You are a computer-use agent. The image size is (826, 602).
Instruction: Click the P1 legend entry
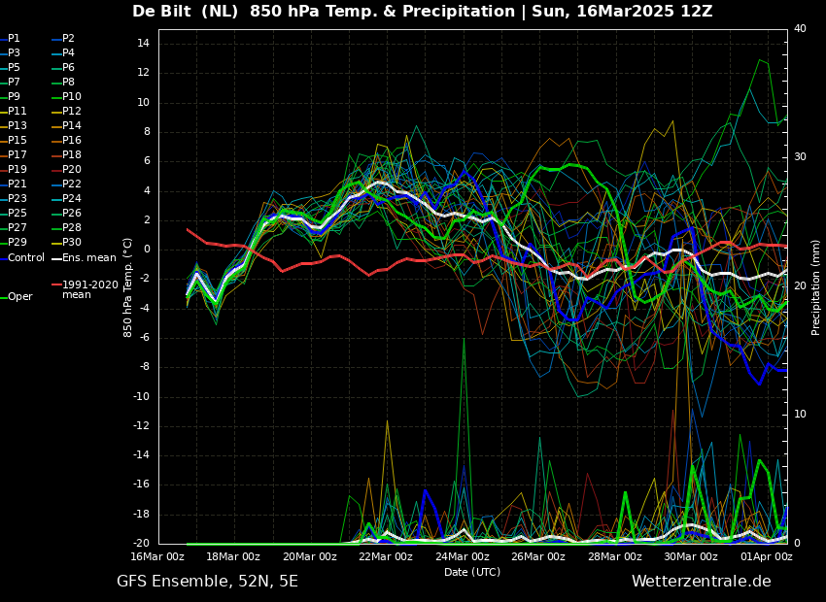14,39
